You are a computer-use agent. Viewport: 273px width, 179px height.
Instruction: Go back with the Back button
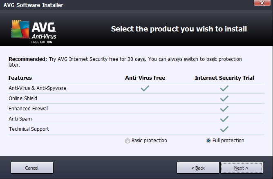[x=198, y=168]
